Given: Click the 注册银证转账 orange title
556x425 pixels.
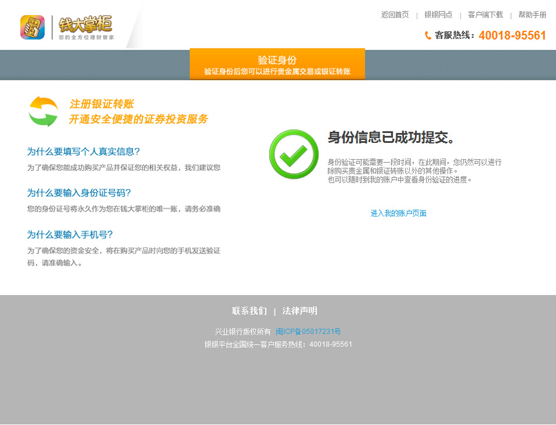Looking at the screenshot, I should 101,104.
